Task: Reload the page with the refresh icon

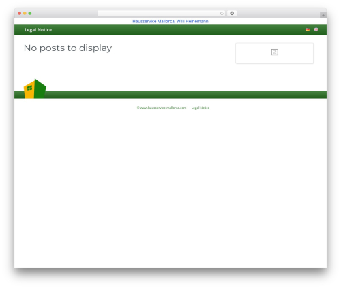Action: click(222, 13)
